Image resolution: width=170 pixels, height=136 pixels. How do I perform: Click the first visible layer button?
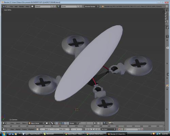click(80, 123)
